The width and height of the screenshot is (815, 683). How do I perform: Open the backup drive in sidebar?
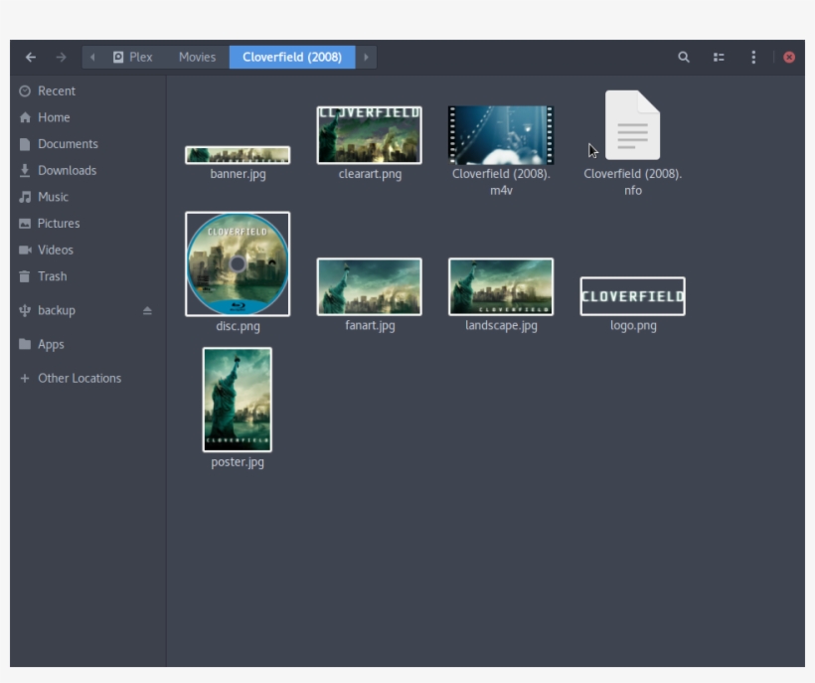click(87, 310)
